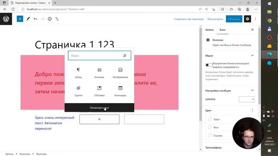Click the editor canvas scrollbar
Viewport: 278px width, 156px height.
201,74
